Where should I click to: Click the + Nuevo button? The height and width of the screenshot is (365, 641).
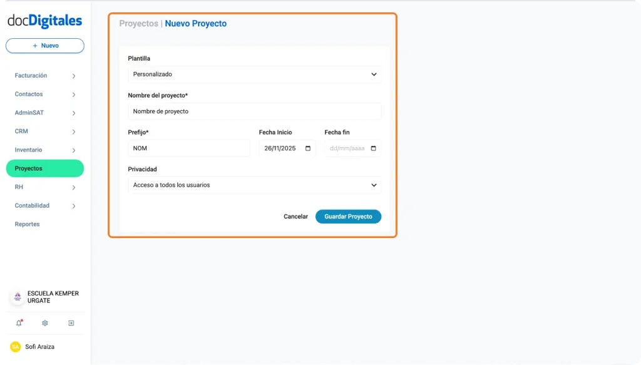coord(44,45)
